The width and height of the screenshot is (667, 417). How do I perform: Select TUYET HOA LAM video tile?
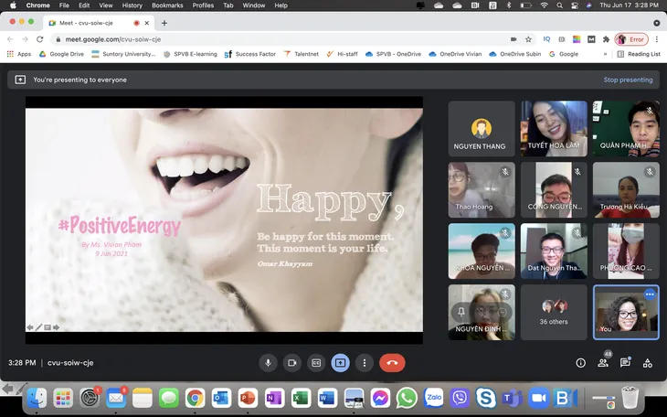point(554,129)
